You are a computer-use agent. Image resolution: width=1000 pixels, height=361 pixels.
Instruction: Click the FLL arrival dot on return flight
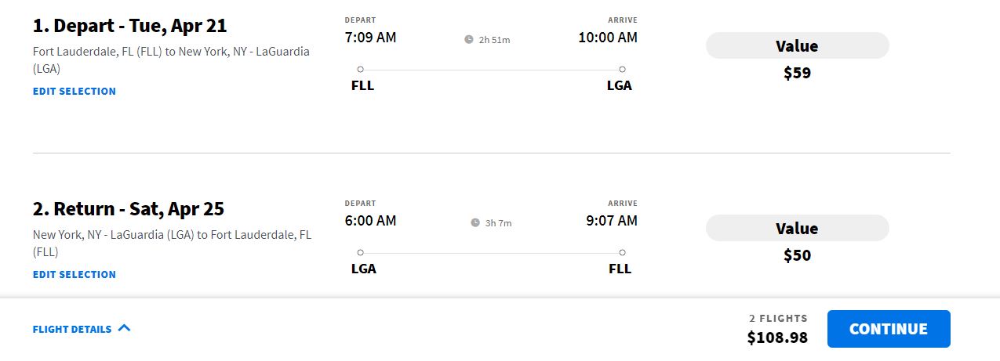click(622, 252)
